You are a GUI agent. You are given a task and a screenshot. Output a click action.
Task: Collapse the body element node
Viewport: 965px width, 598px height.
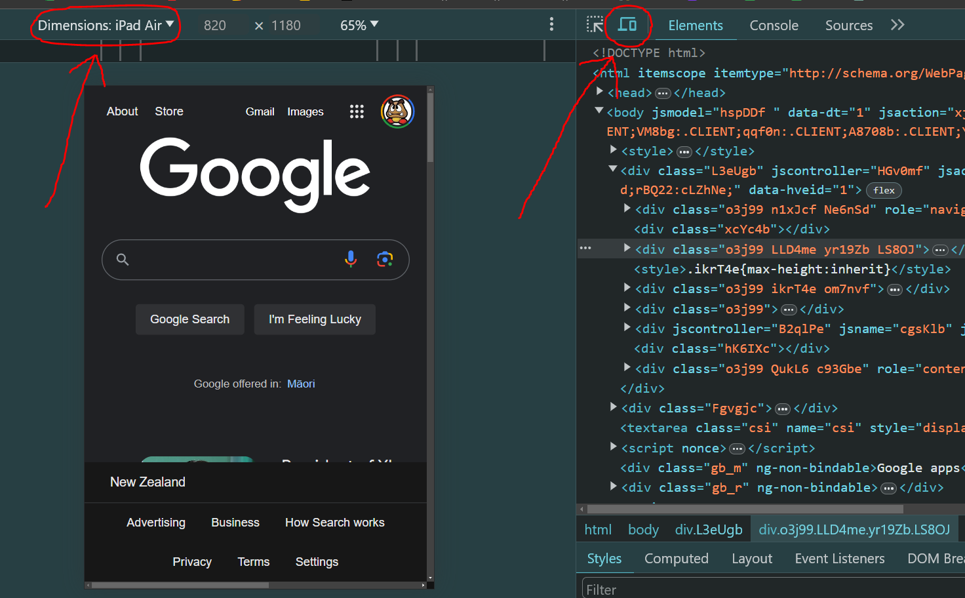pyautogui.click(x=599, y=111)
